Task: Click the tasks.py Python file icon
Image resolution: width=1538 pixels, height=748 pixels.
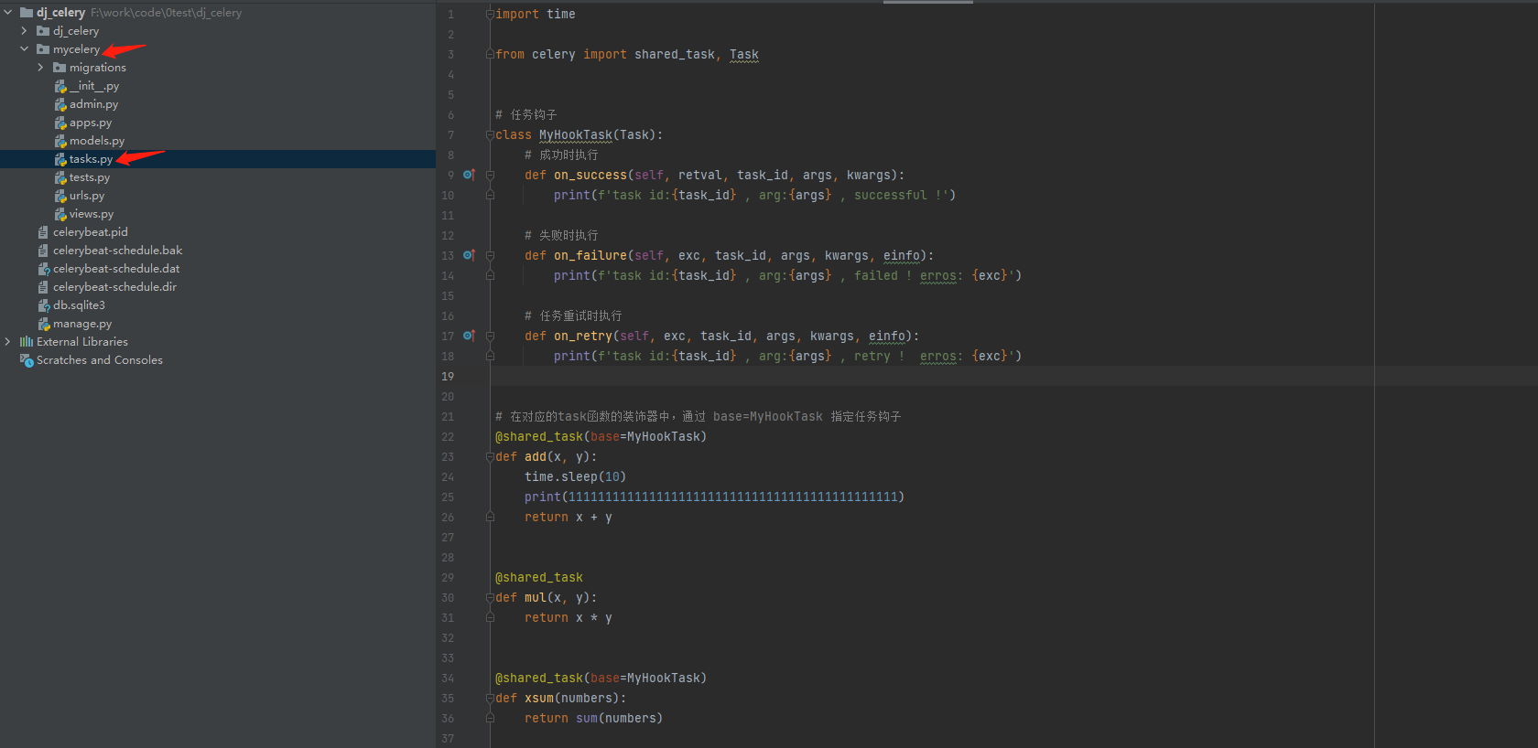Action: 60,159
